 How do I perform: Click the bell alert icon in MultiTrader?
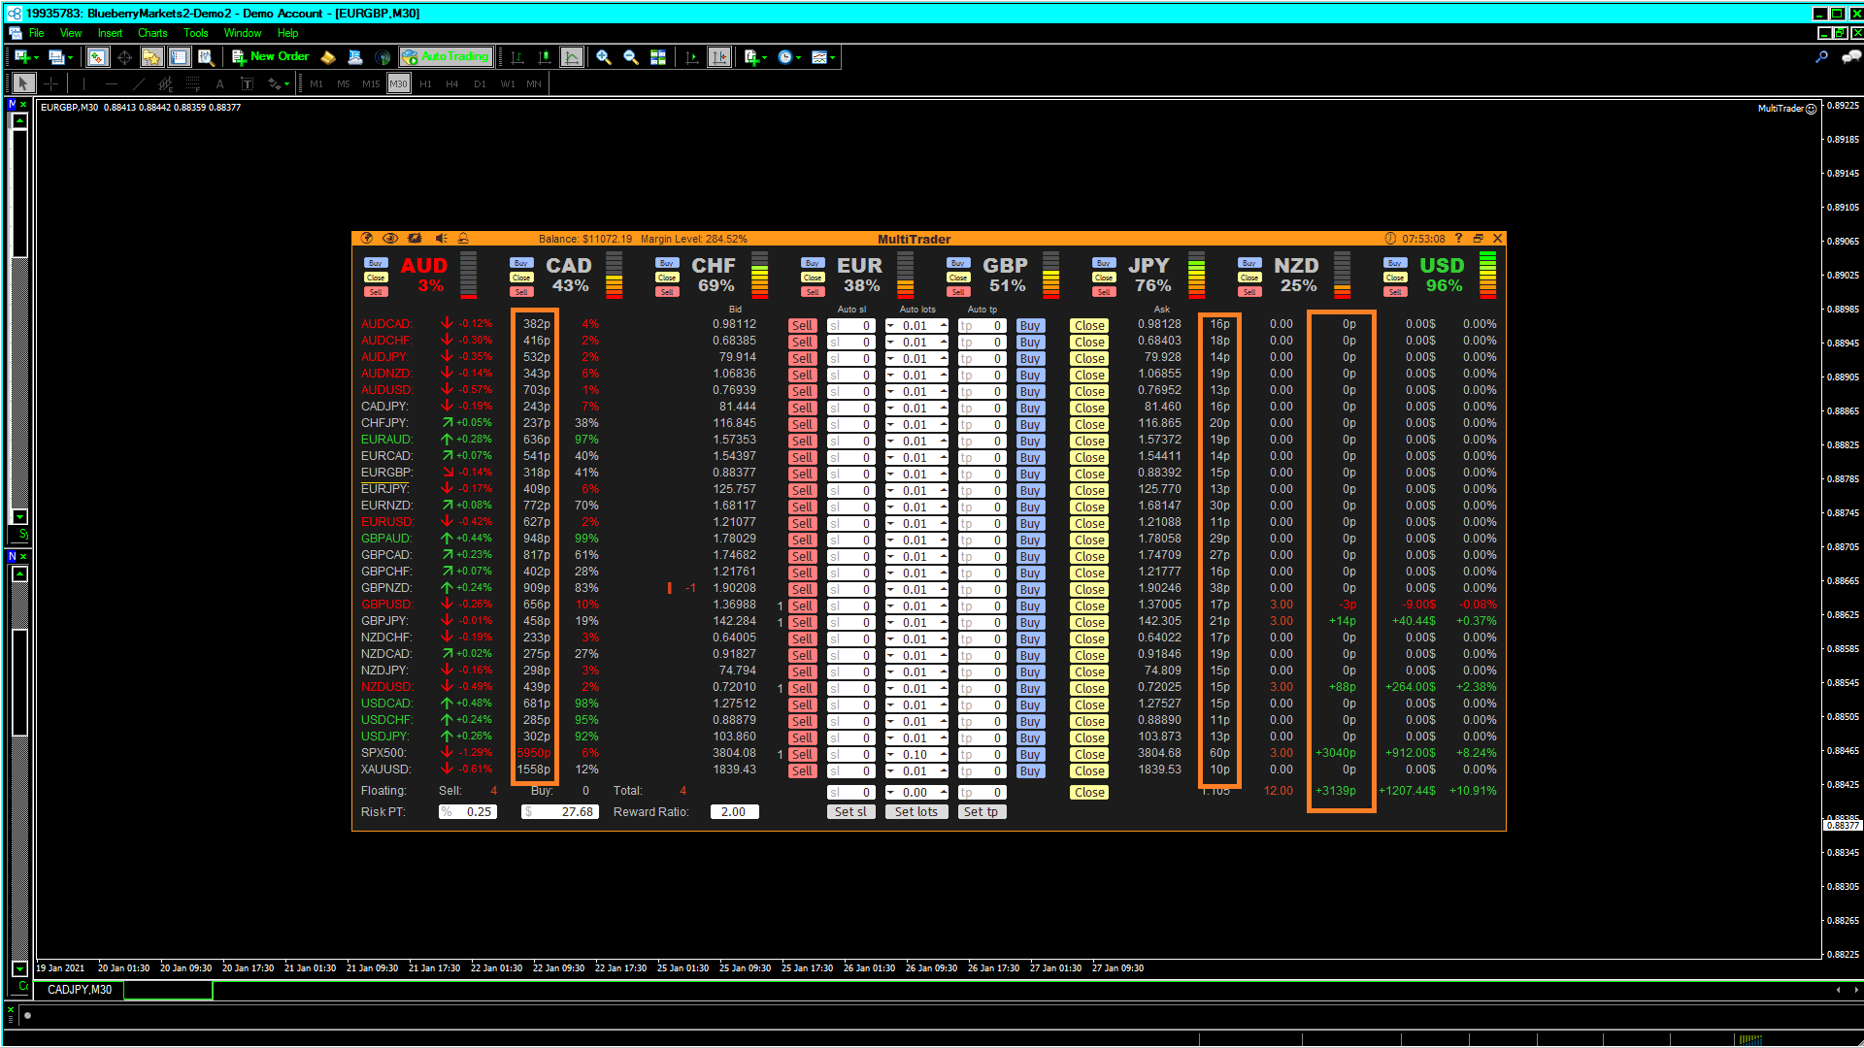pyautogui.click(x=464, y=239)
